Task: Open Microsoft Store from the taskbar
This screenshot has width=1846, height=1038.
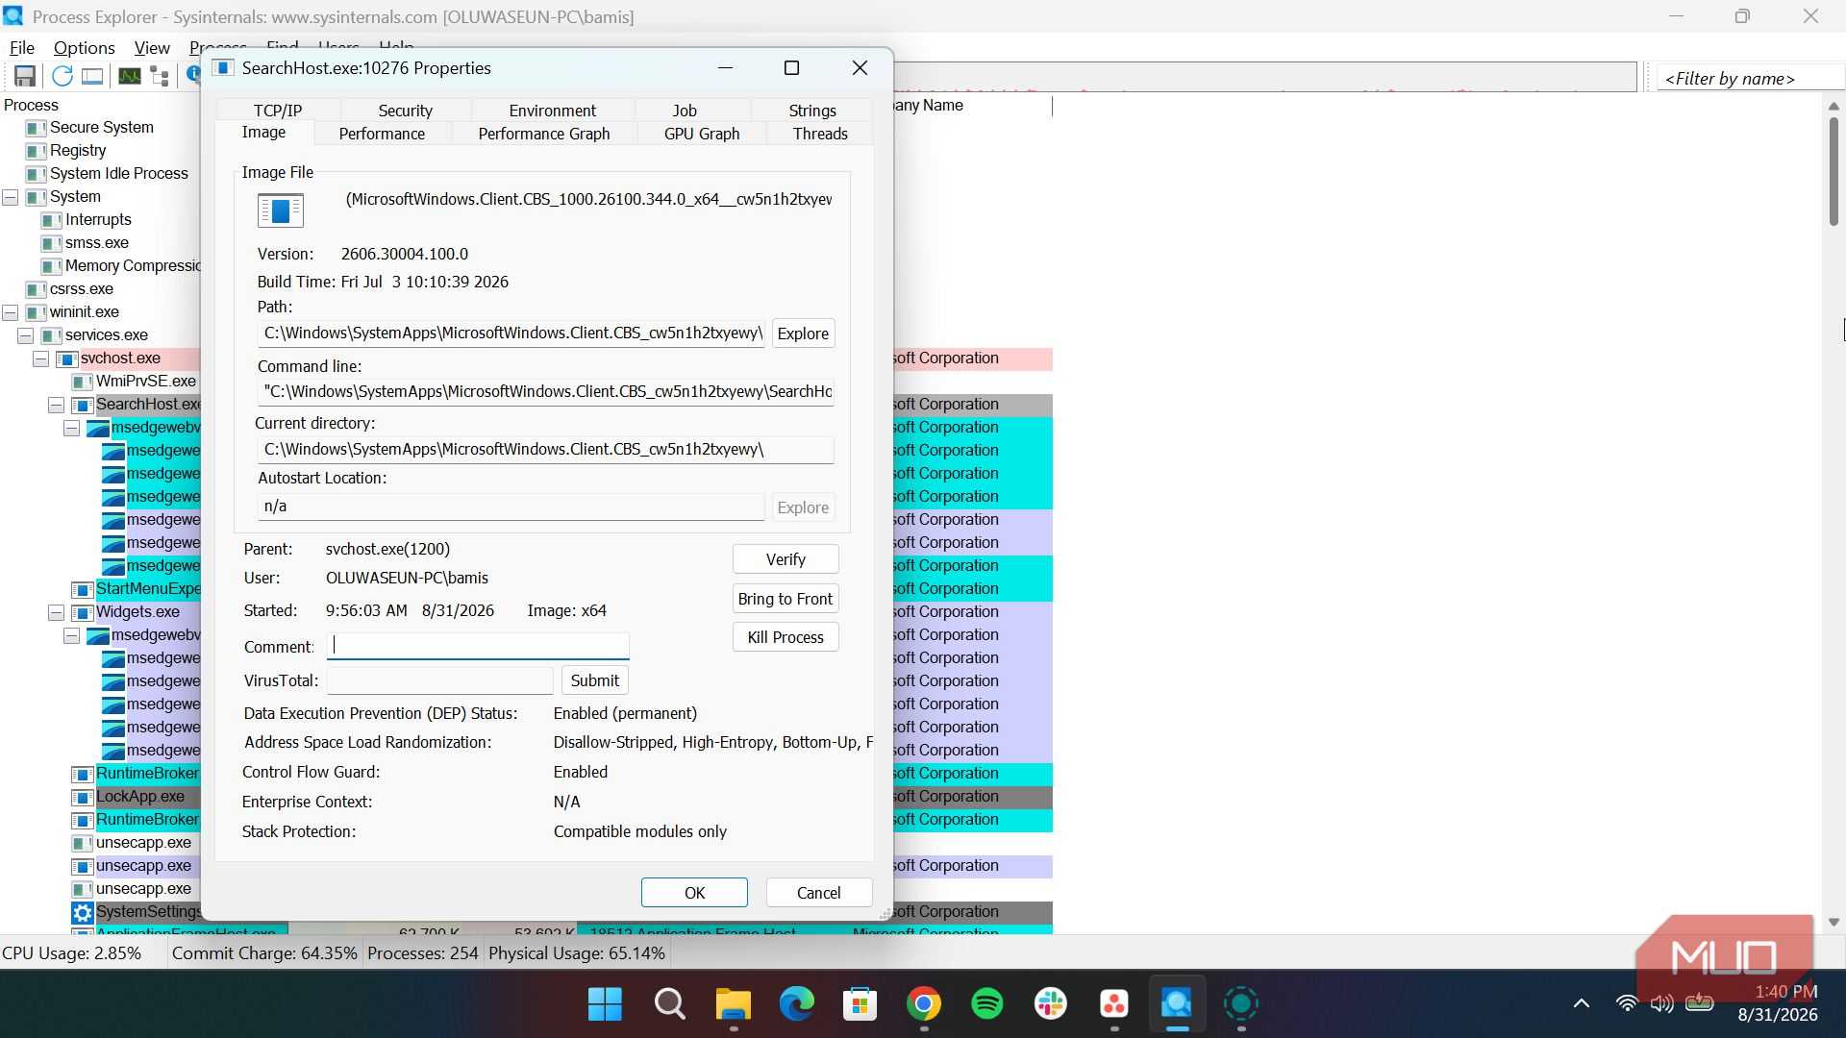Action: [x=860, y=1004]
